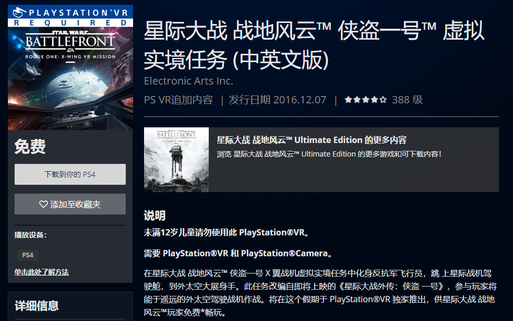Click the heart icon on the favorites button

(43, 204)
